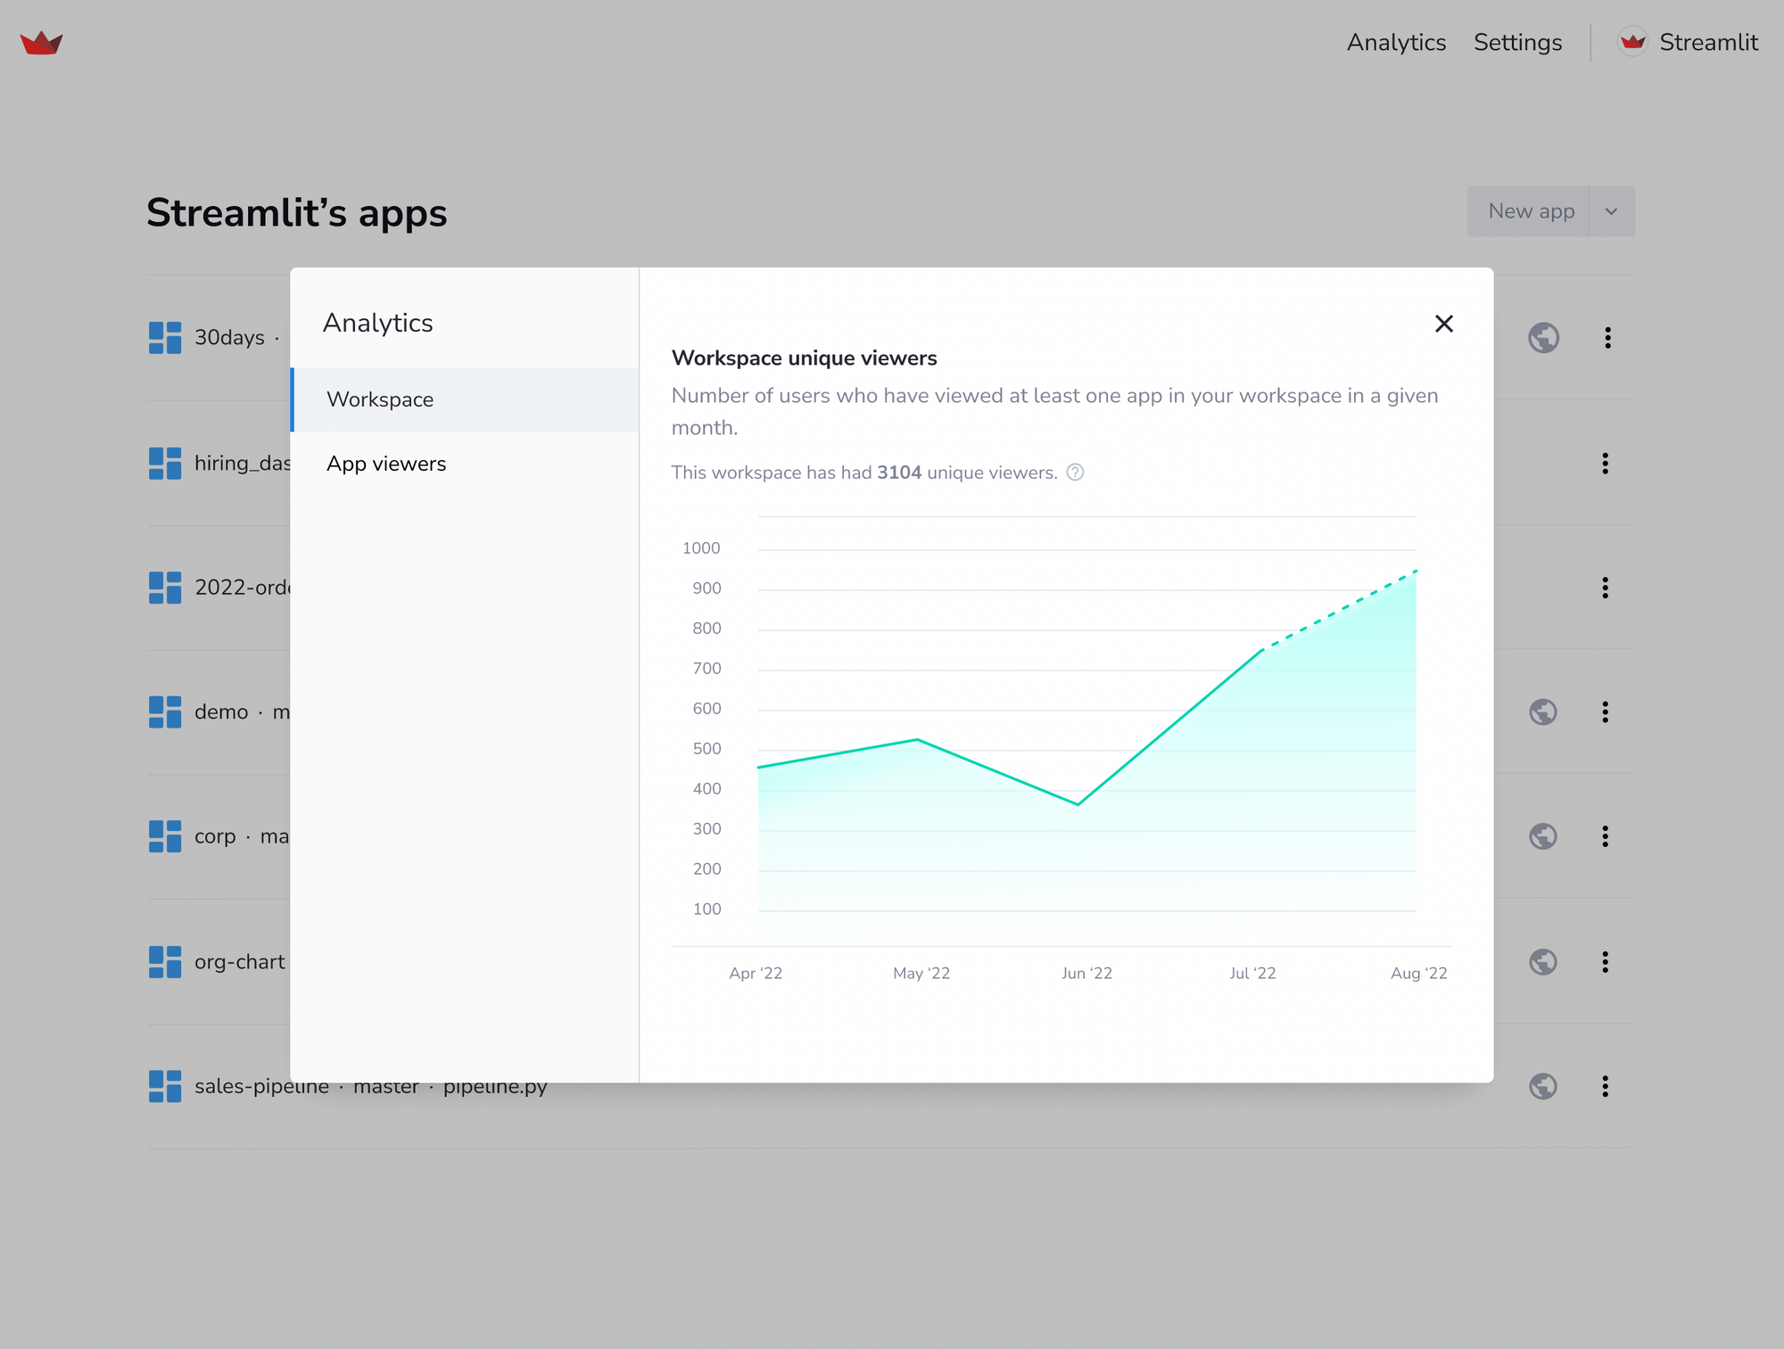Click the New app button

(1531, 211)
